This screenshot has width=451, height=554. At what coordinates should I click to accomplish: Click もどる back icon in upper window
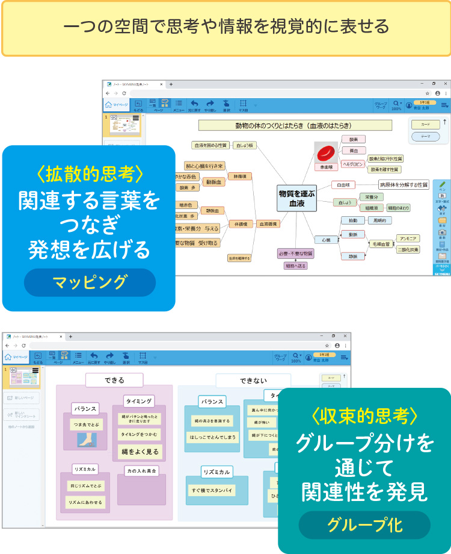pyautogui.click(x=138, y=105)
